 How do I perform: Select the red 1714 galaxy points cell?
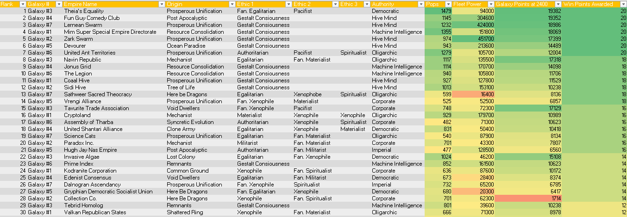(x=528, y=198)
